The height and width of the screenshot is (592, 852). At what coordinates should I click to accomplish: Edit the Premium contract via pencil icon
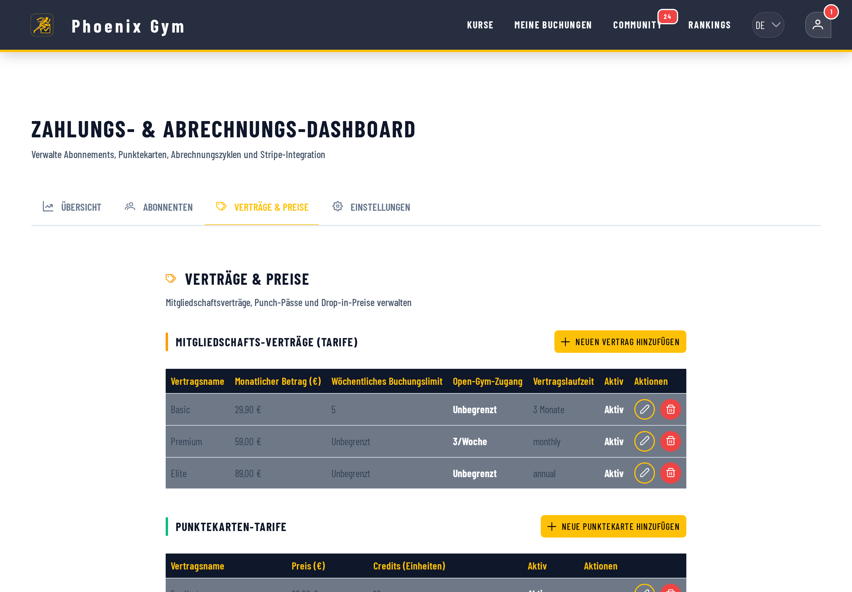pos(644,441)
